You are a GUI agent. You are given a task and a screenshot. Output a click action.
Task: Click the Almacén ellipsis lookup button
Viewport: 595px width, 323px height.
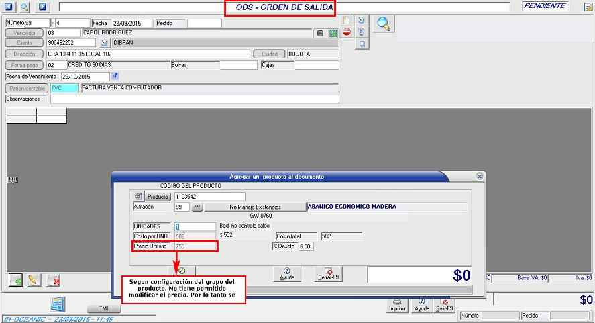197,207
